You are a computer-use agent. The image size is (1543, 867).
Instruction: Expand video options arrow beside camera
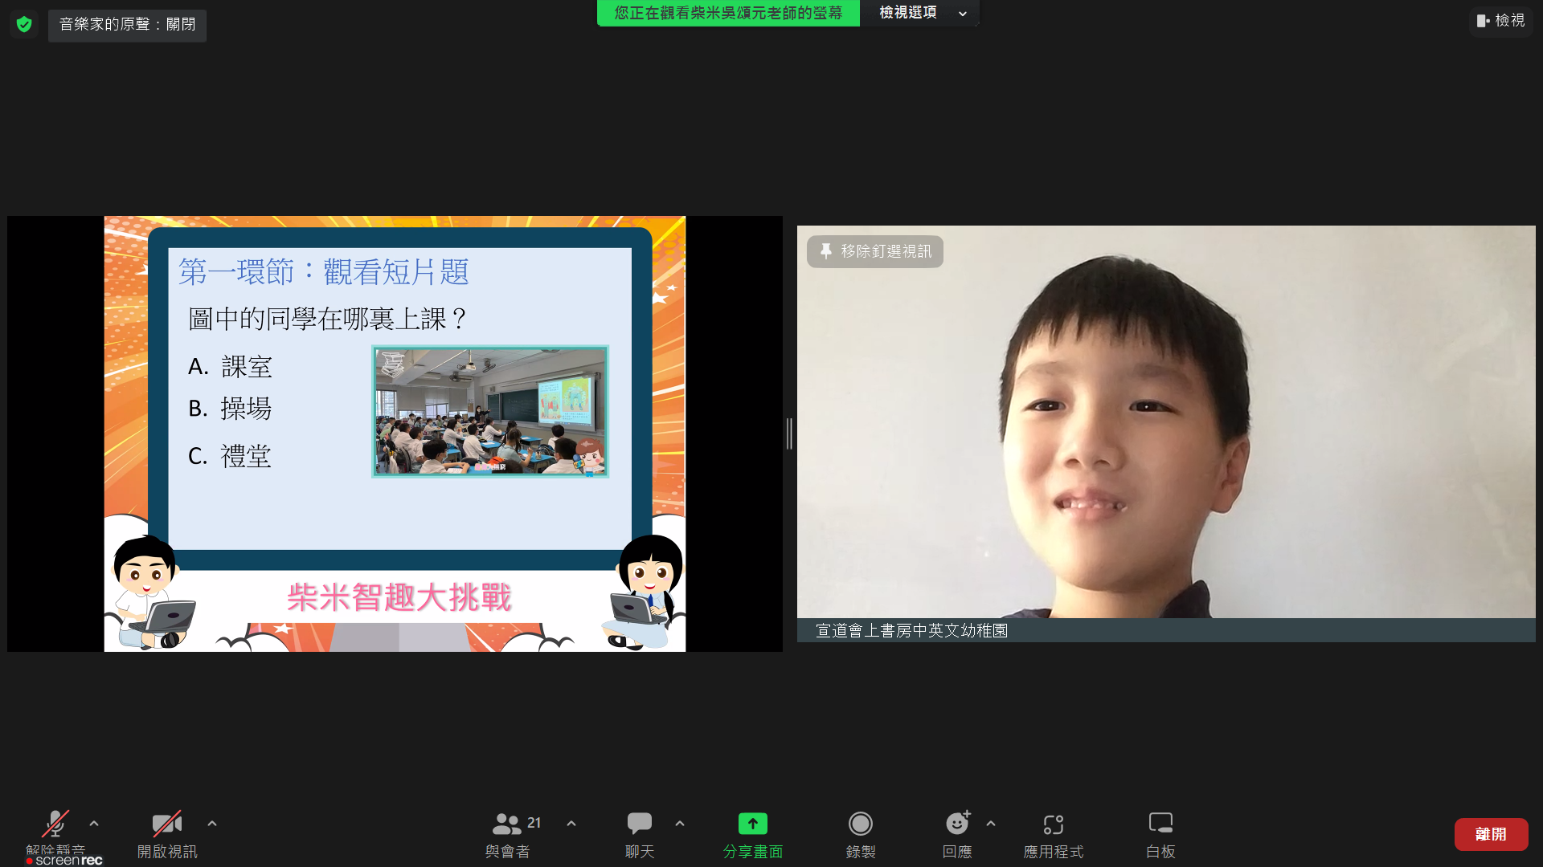pyautogui.click(x=212, y=824)
